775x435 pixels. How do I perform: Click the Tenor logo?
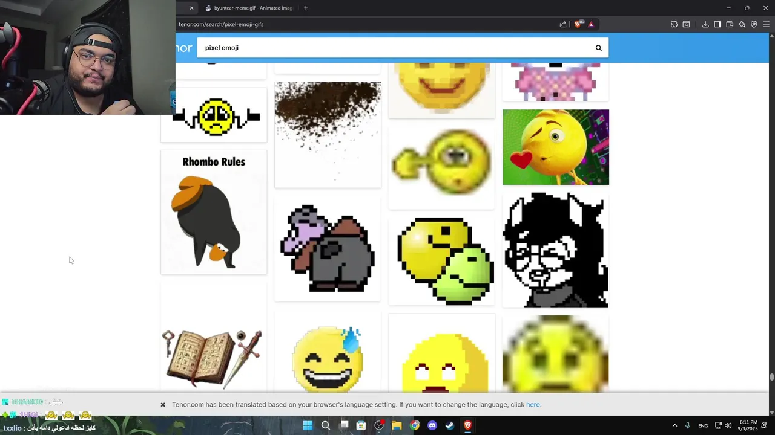[x=183, y=48]
